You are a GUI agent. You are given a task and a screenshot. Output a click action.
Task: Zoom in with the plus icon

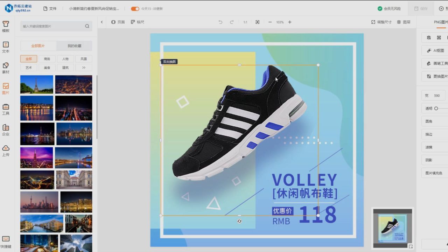[290, 22]
